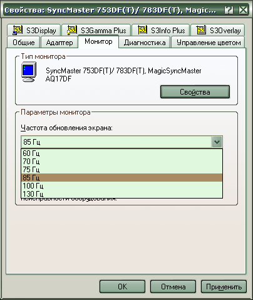This screenshot has height=300, width=253.
Task: Click the Применить button
Action: [x=224, y=287]
